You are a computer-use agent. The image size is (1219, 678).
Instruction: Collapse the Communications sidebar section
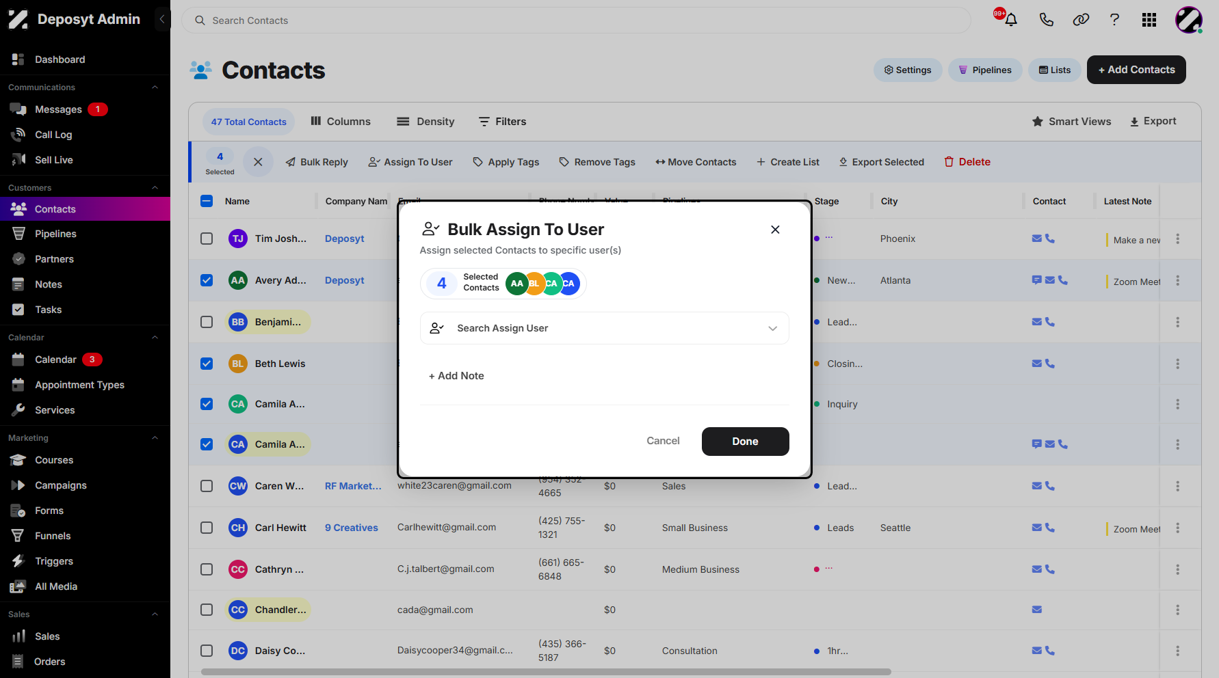click(x=155, y=87)
